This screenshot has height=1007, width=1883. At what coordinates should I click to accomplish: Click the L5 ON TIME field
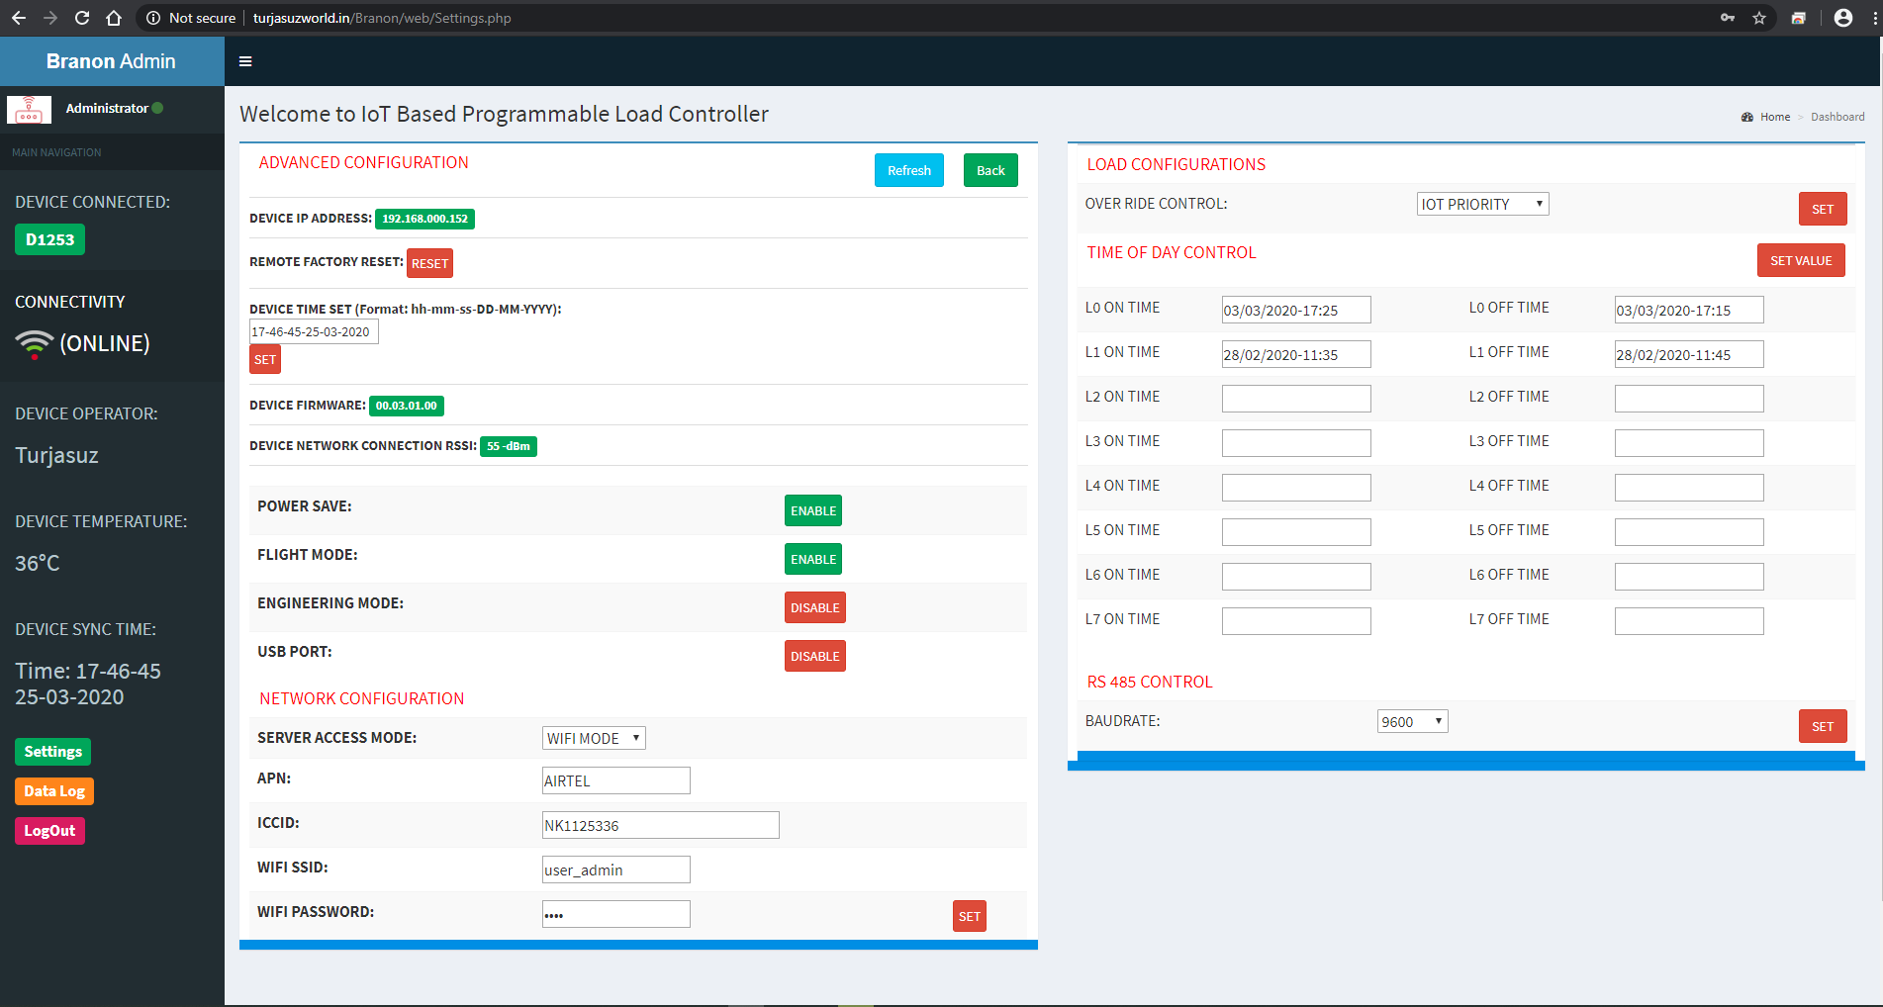pyautogui.click(x=1296, y=532)
